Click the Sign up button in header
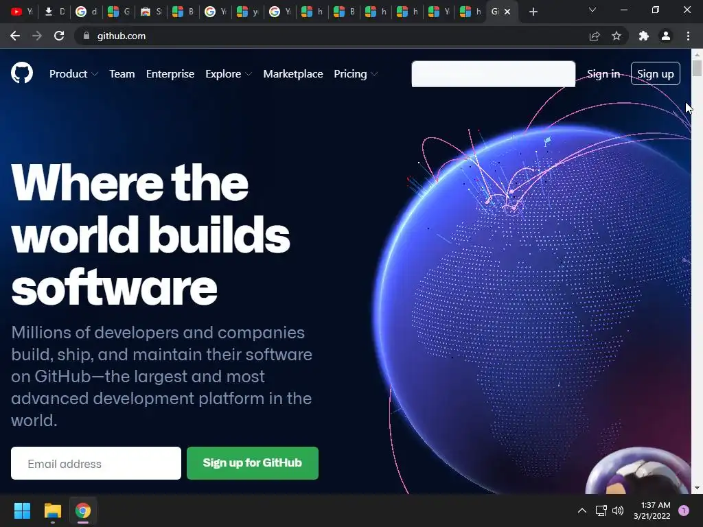Viewport: 703px width, 527px height. point(656,73)
